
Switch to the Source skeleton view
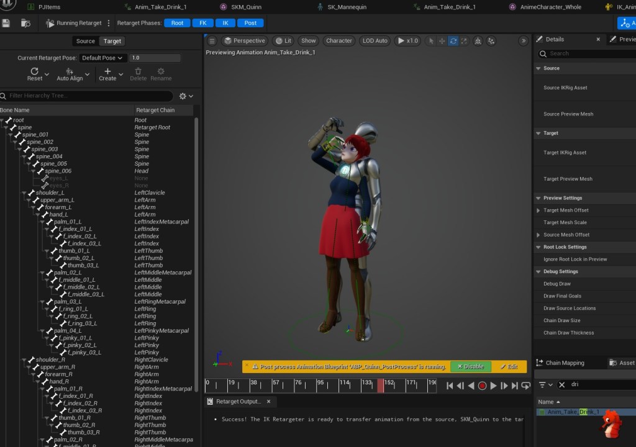pos(85,41)
